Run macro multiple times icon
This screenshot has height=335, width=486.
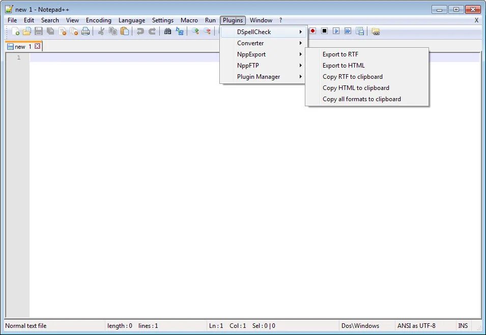click(x=348, y=31)
